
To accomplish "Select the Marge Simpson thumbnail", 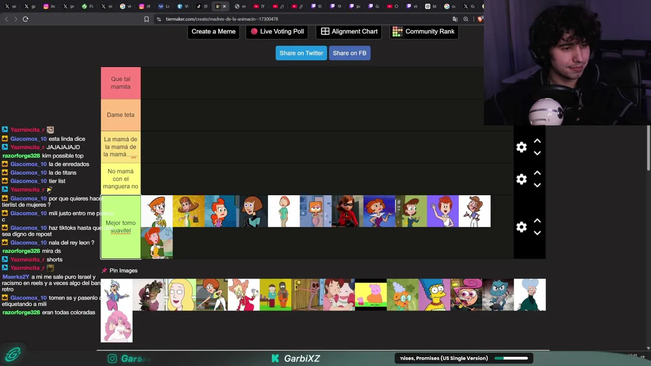I will tap(434, 294).
